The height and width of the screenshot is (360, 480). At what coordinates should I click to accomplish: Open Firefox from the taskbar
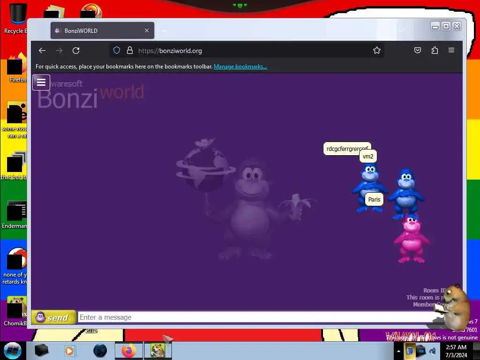(129, 351)
